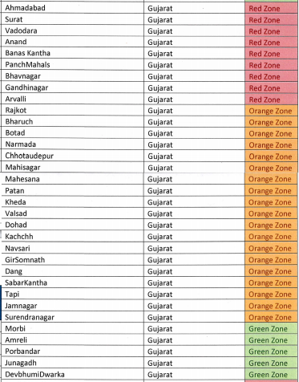Select the SabarKantha district cell
This screenshot has width=299, height=382.
(72, 282)
